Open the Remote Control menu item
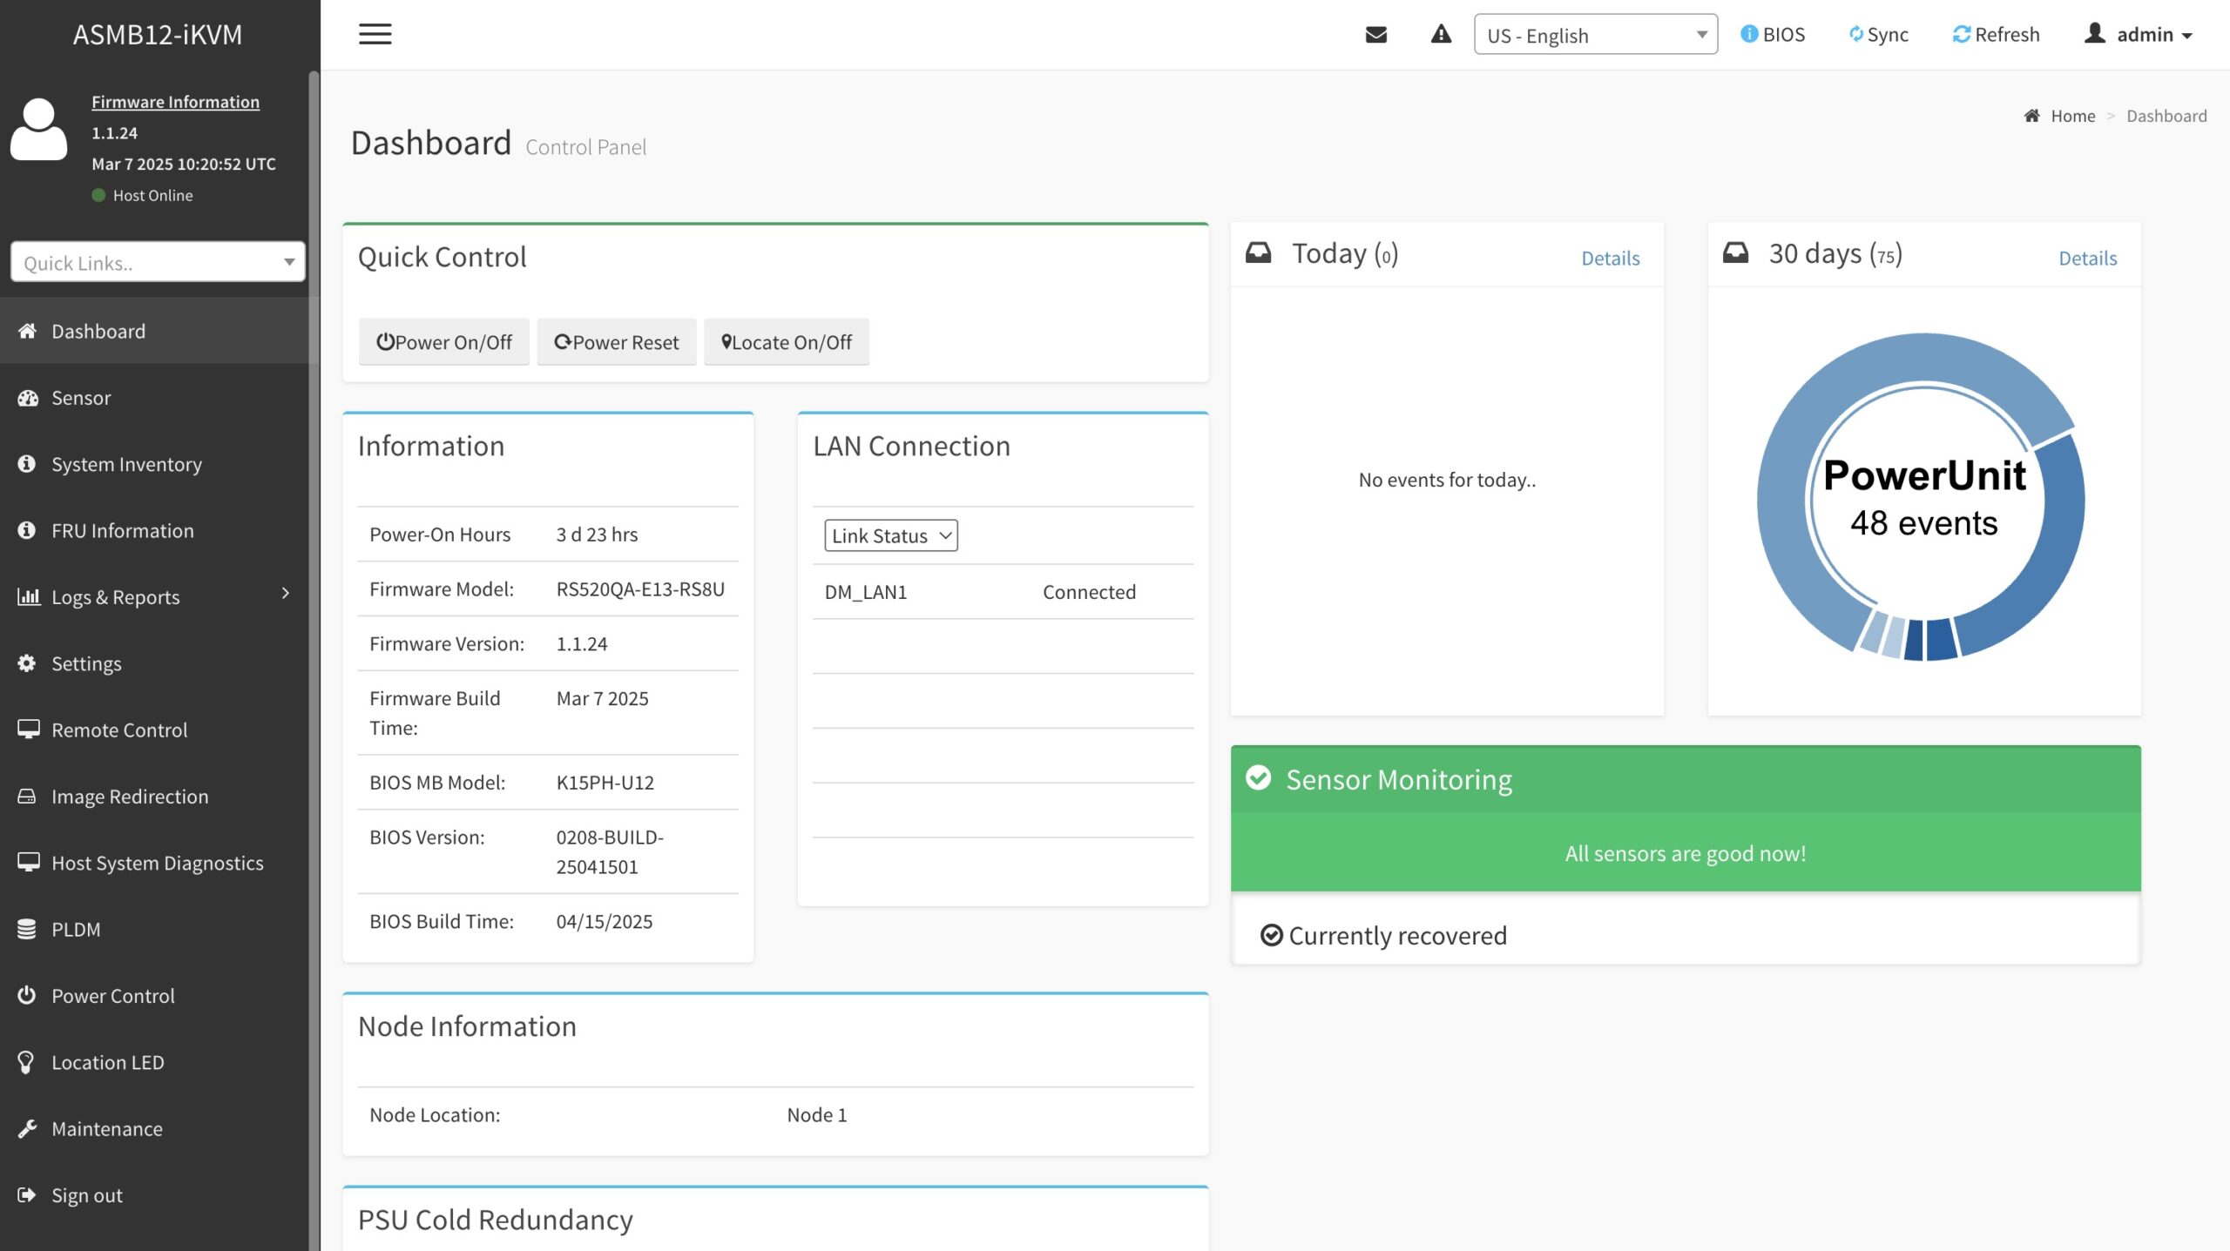 click(x=119, y=730)
